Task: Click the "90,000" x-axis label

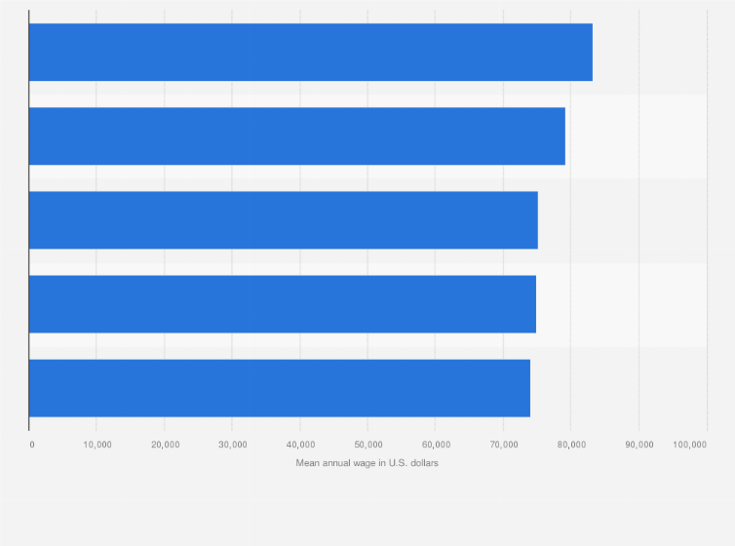Action: (638, 445)
